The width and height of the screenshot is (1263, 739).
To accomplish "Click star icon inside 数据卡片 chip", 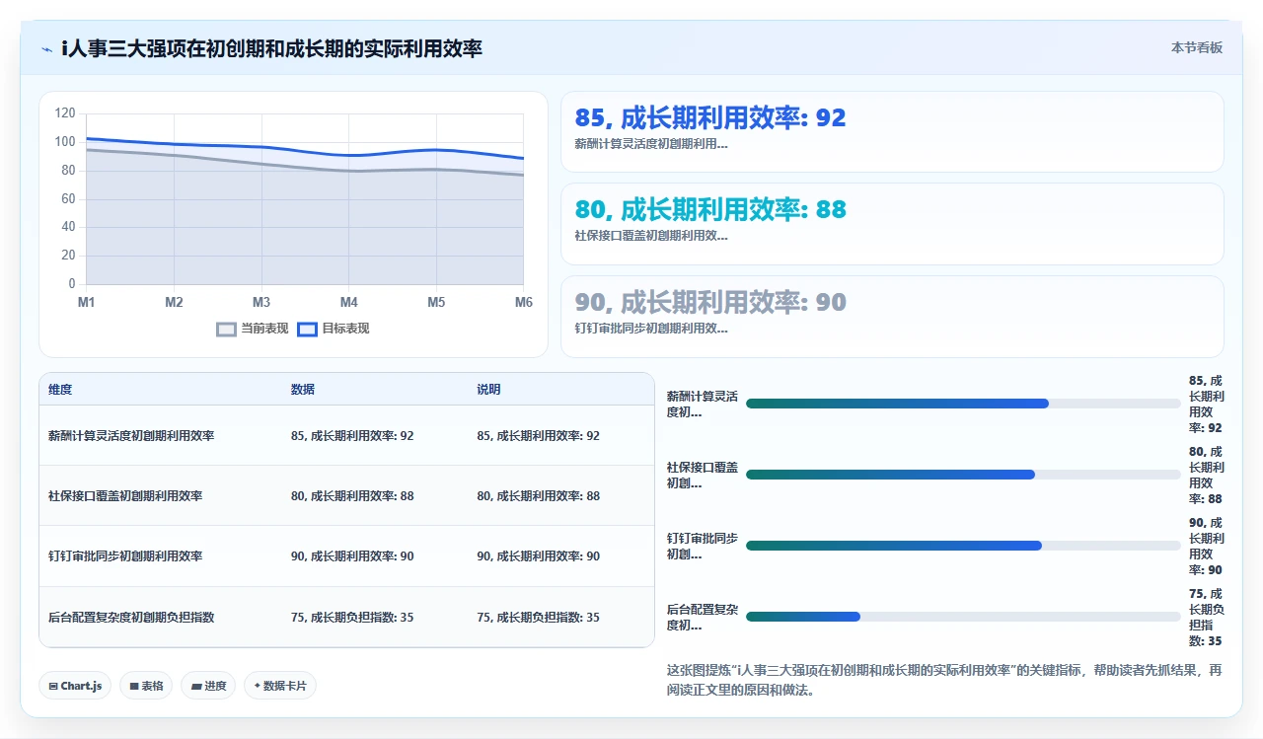I will 257,686.
